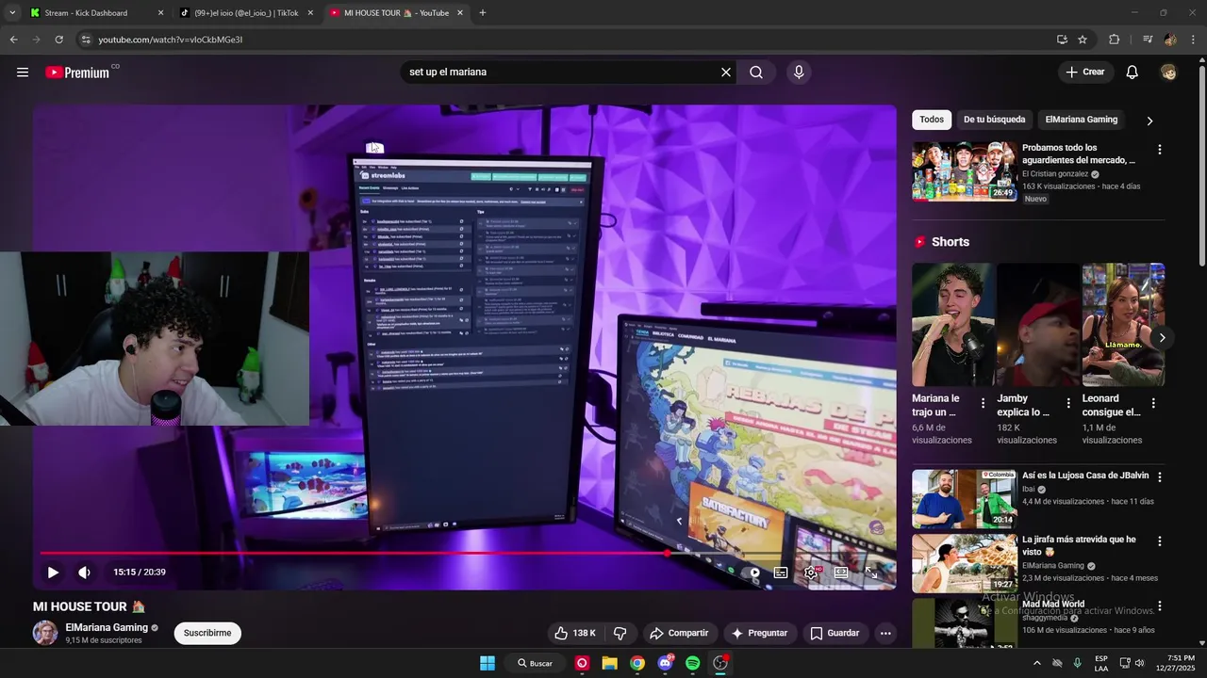Viewport: 1207px width, 678px height.
Task: Play the paused video
Action: point(53,572)
